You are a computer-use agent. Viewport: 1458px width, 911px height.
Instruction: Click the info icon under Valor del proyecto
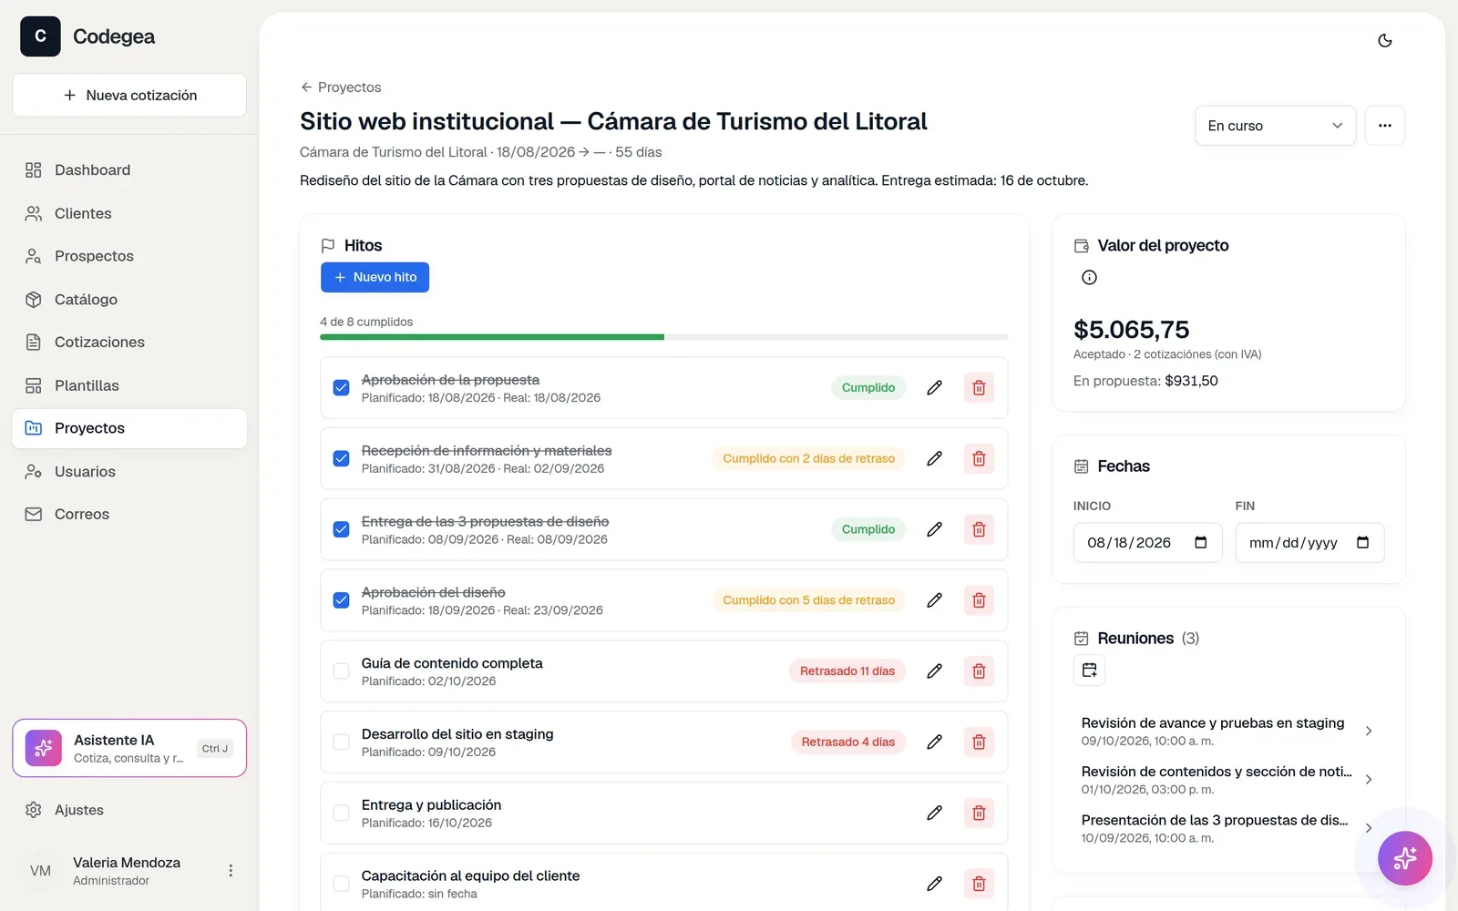[x=1089, y=278]
